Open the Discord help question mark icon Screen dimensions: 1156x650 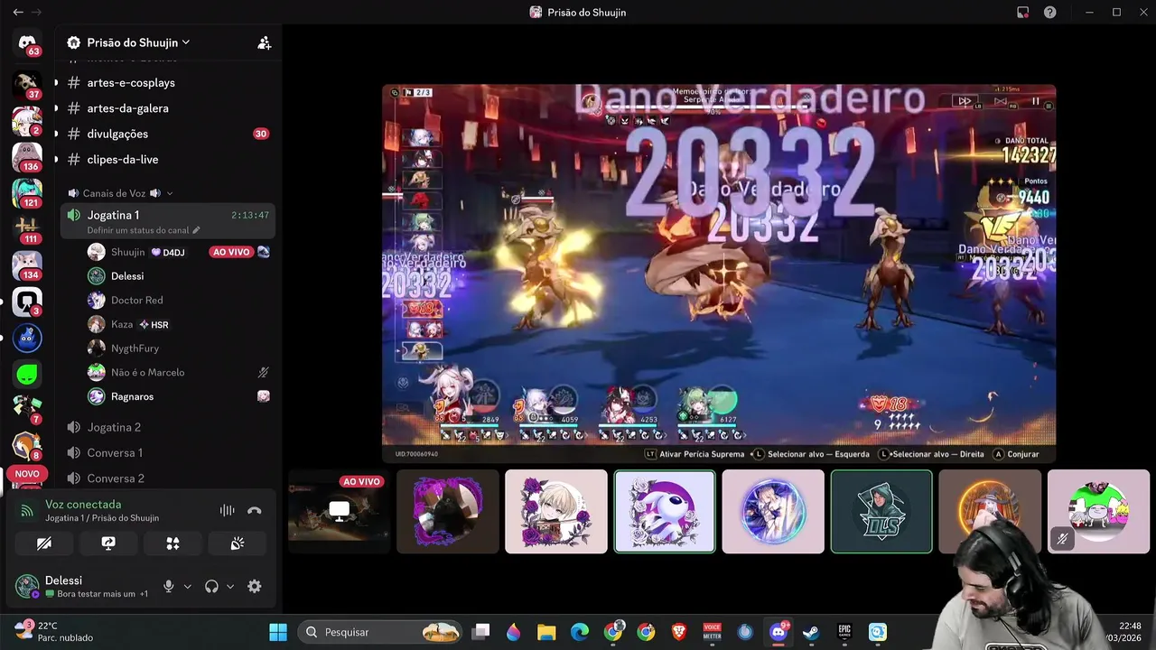[1050, 13]
